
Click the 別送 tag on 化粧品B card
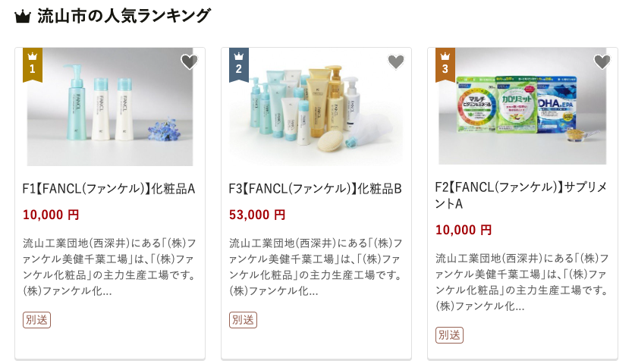pyautogui.click(x=243, y=319)
